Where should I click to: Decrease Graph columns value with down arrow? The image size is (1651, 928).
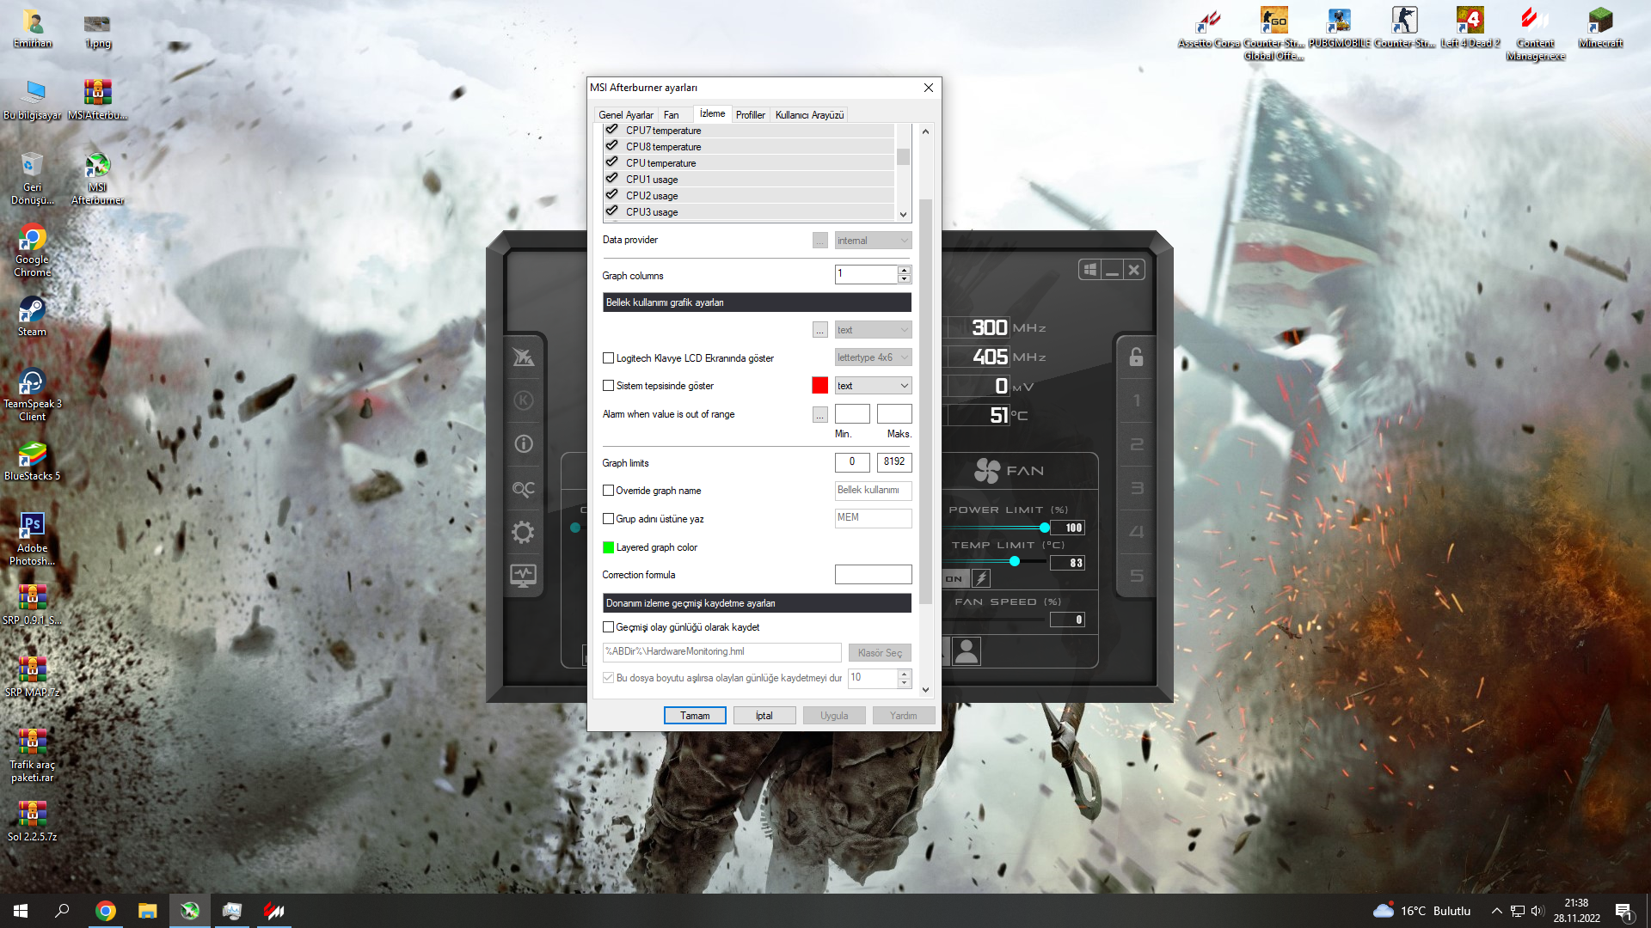[x=904, y=278]
